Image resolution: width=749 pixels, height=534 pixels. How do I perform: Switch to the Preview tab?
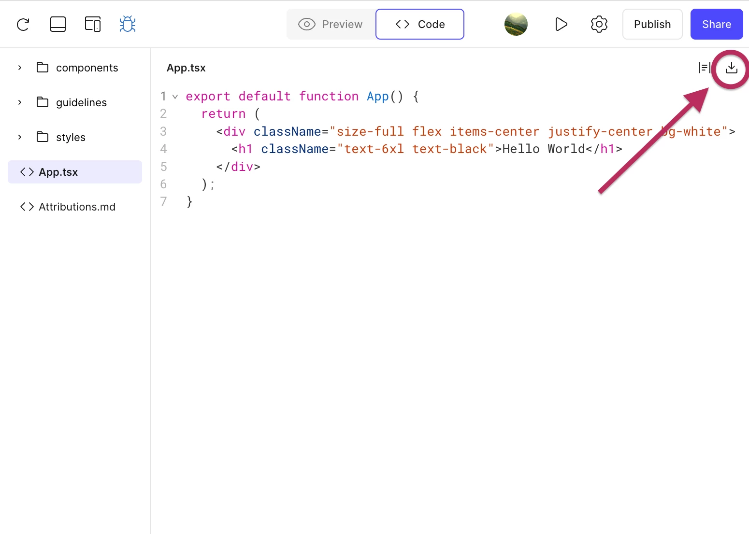[331, 24]
